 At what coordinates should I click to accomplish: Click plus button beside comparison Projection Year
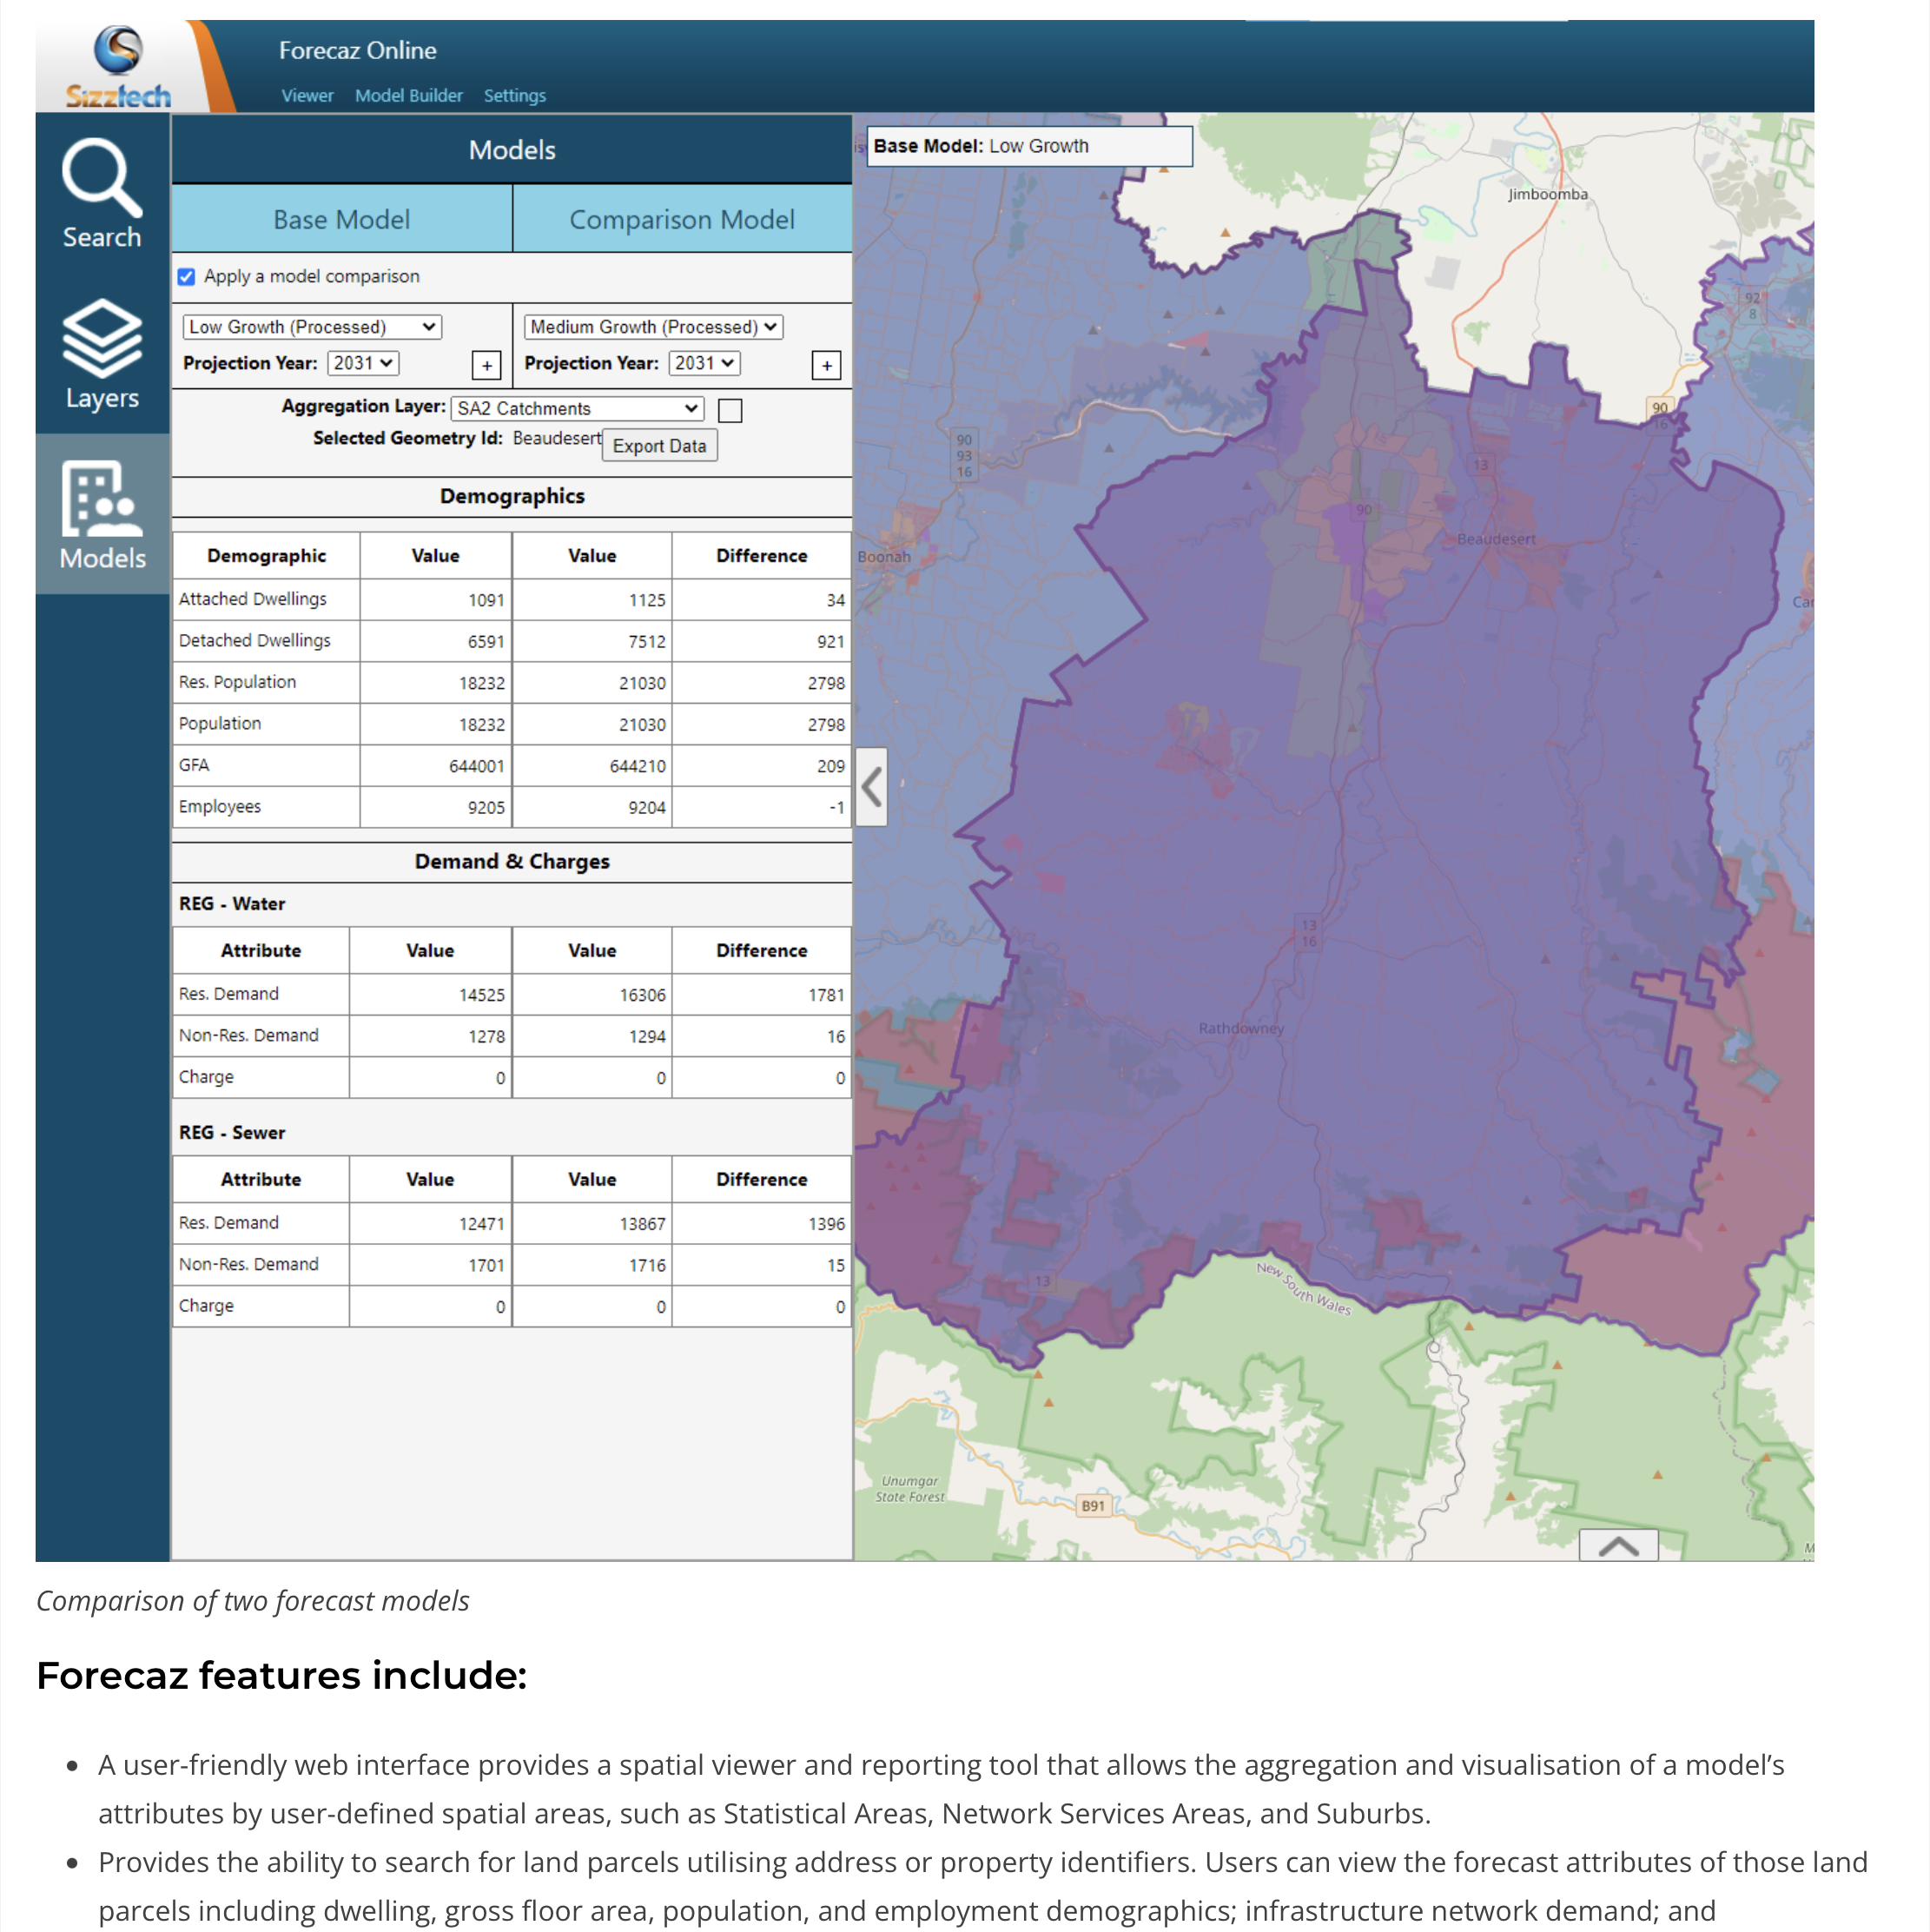coord(826,365)
